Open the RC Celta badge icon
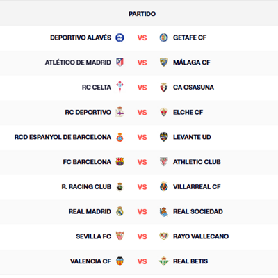The width and height of the screenshot is (278, 278). click(x=120, y=87)
